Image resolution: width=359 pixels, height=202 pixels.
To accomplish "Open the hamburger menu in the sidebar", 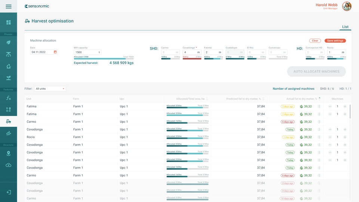I will click(8, 6).
